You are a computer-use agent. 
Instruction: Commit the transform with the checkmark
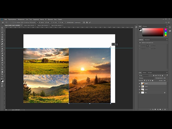coord(90,23)
